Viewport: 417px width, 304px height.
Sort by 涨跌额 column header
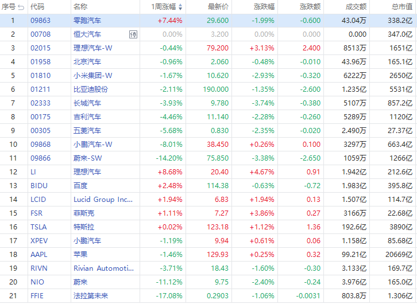310,7
